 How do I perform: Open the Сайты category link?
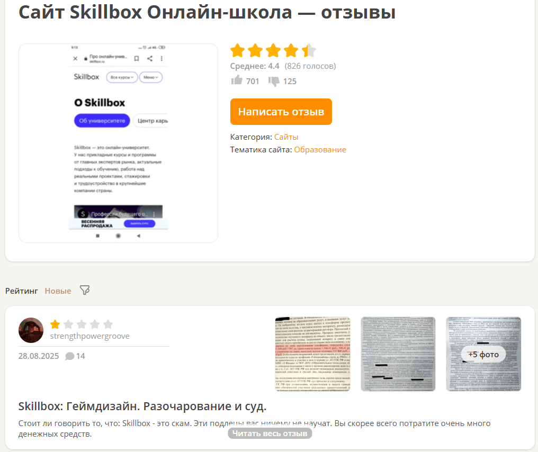click(286, 137)
